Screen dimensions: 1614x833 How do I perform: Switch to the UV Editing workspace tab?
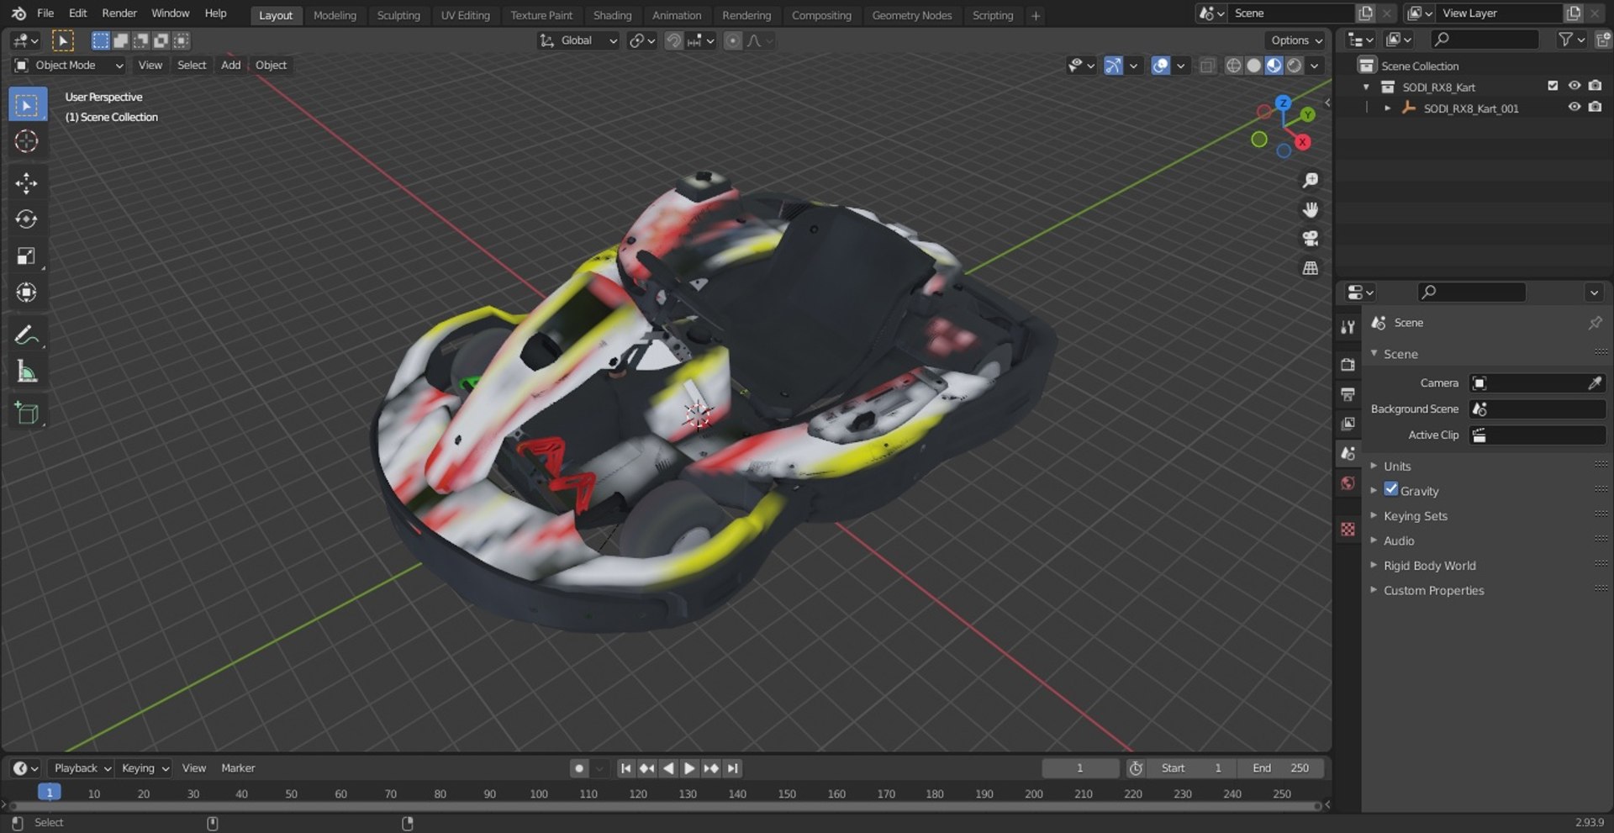465,15
